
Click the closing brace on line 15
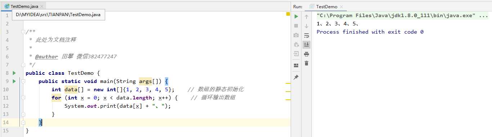27,131
